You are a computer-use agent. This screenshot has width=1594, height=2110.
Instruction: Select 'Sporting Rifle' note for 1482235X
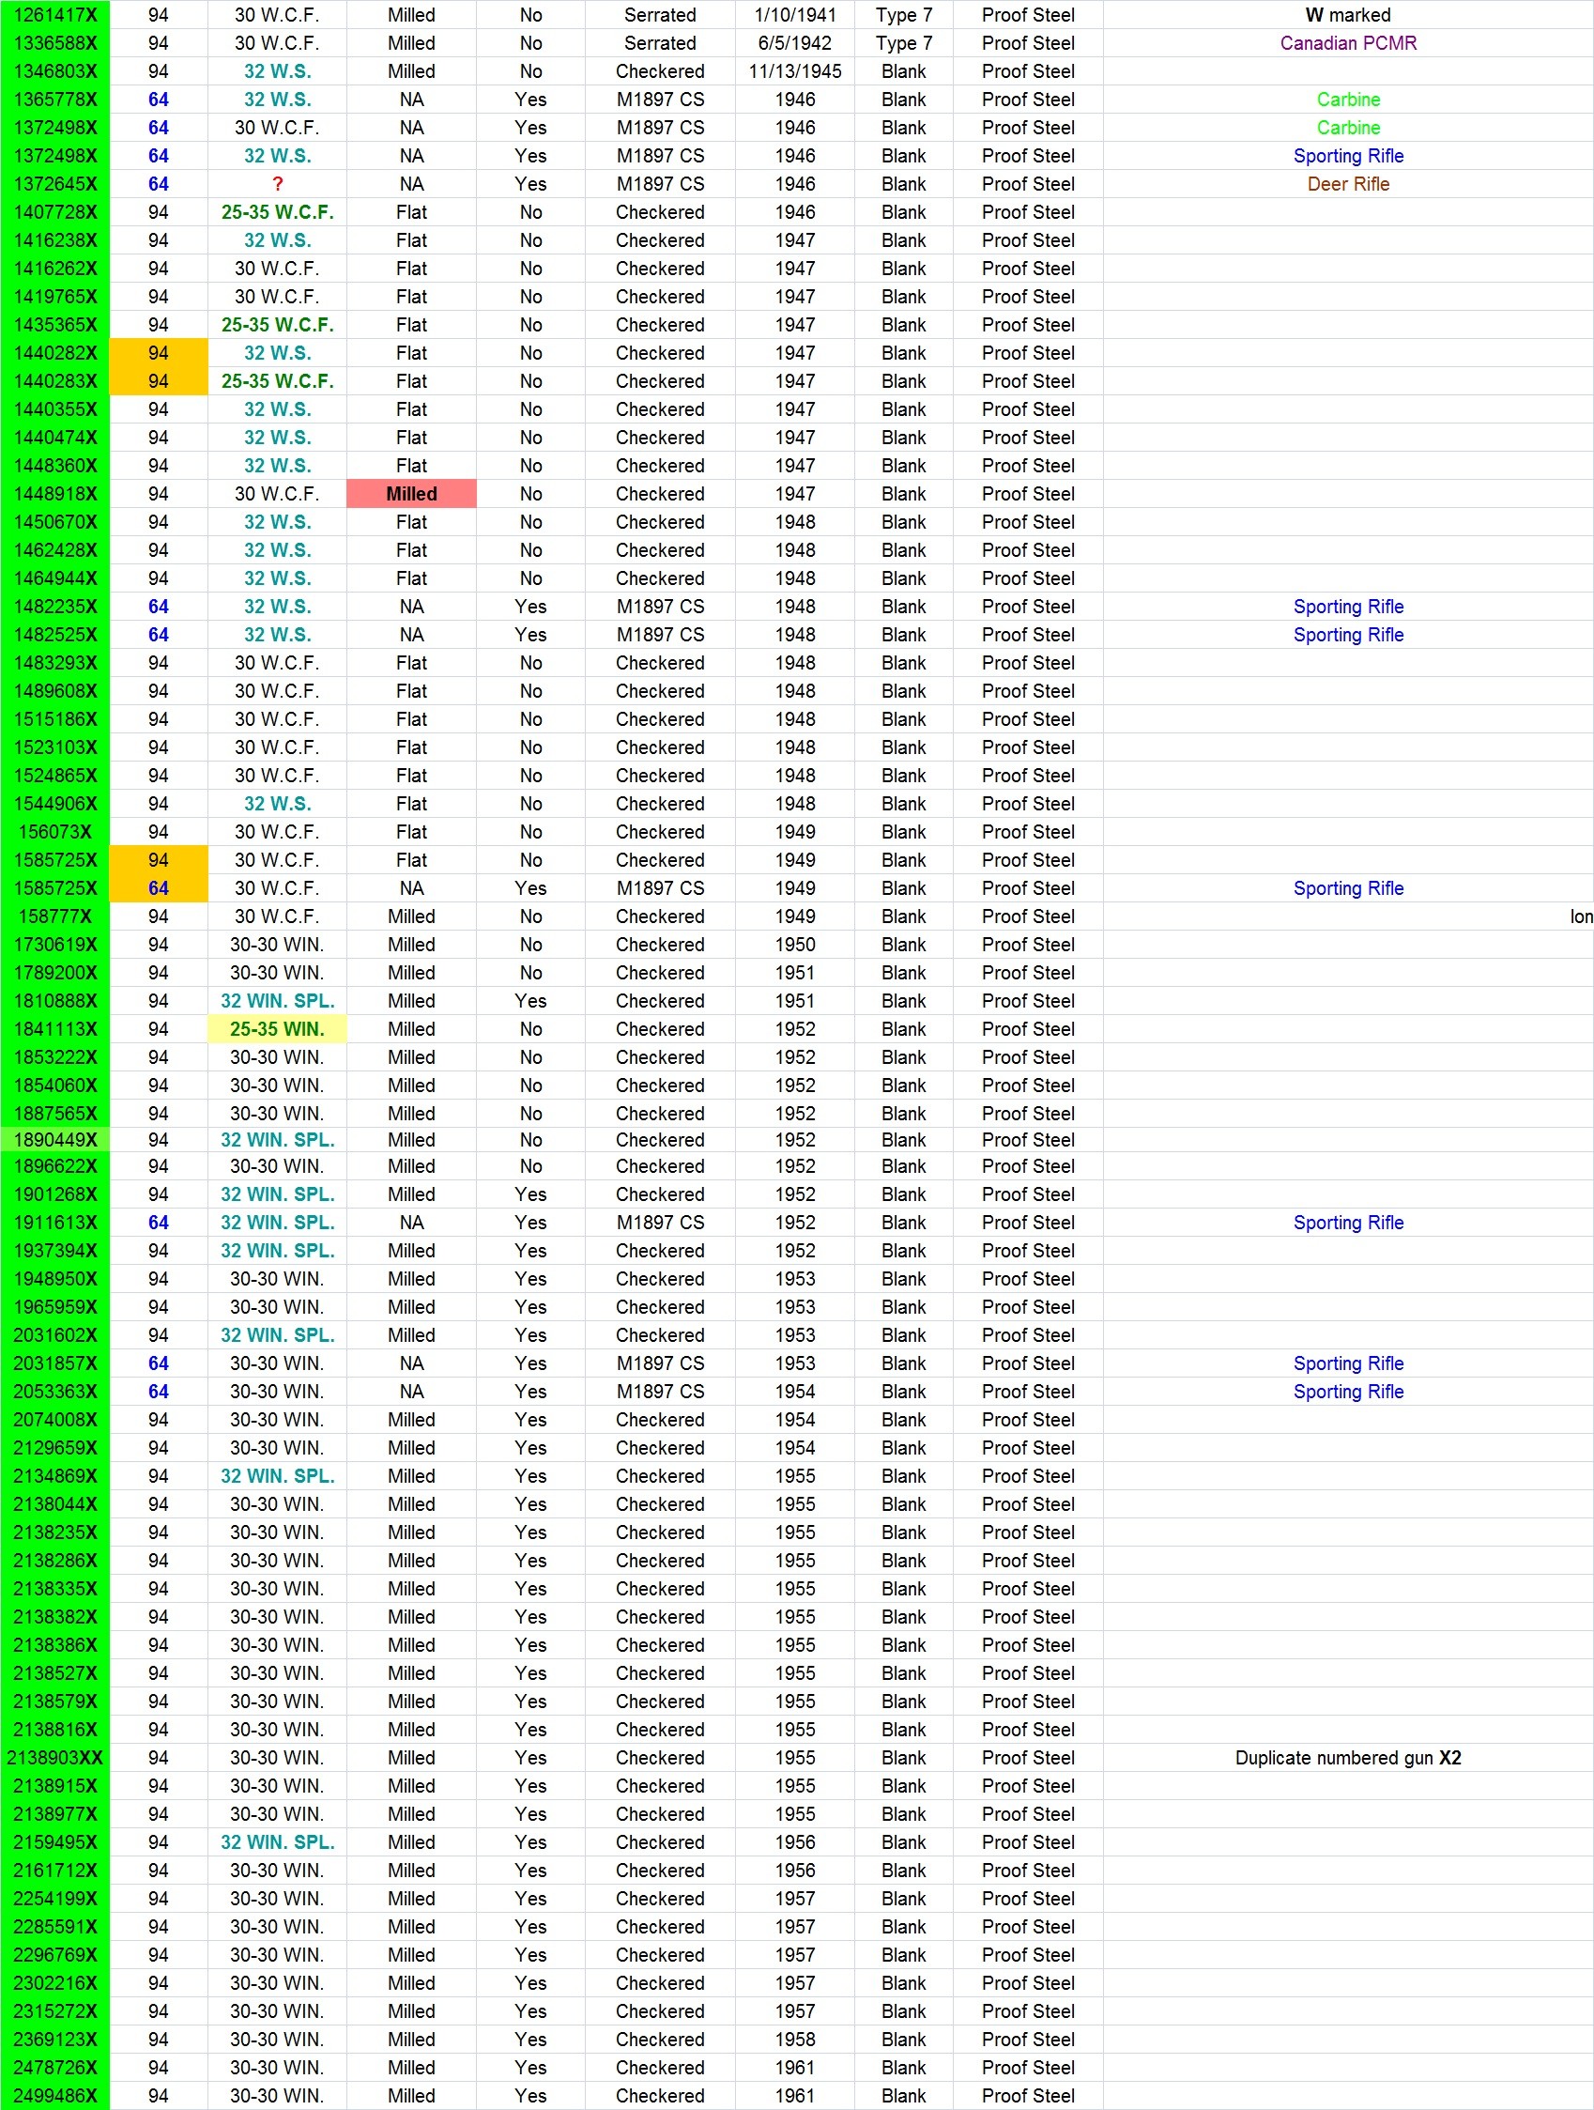click(1348, 607)
